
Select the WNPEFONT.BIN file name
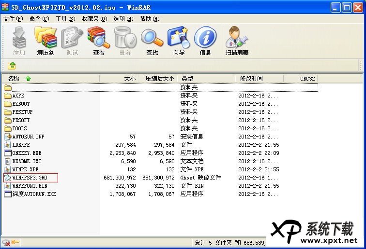coord(30,186)
